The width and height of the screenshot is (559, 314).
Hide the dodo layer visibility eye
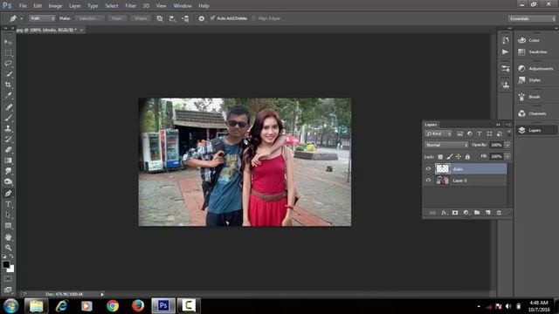(428, 168)
